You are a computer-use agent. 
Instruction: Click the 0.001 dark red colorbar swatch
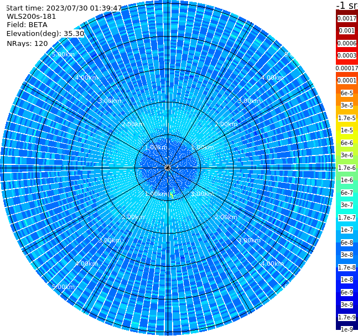tap(347, 30)
